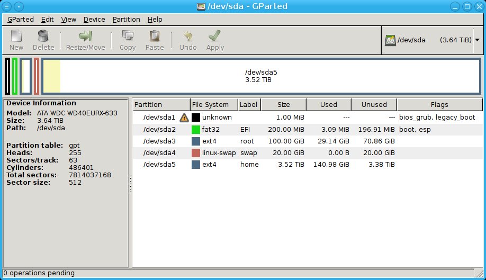Select the white sda3 block in disk graphic
The height and width of the screenshot is (280, 486).
[x=26, y=76]
